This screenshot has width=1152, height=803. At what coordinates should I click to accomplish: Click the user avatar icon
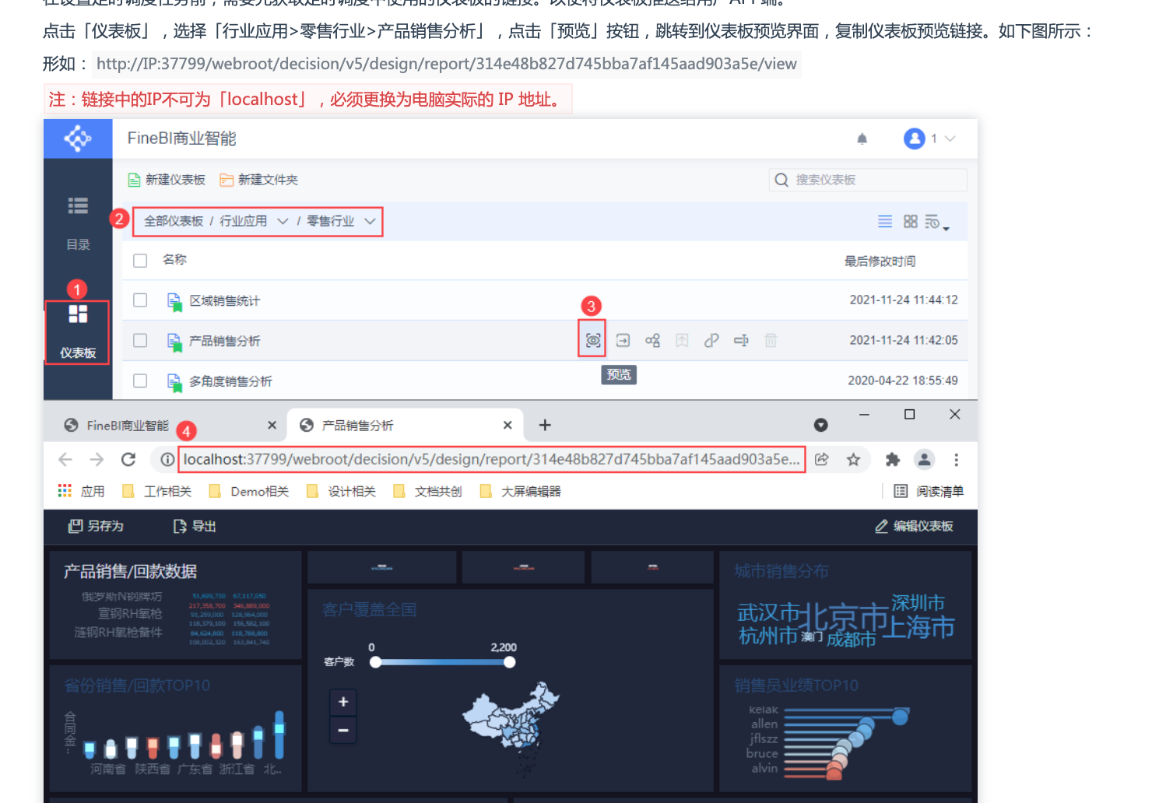tap(914, 139)
